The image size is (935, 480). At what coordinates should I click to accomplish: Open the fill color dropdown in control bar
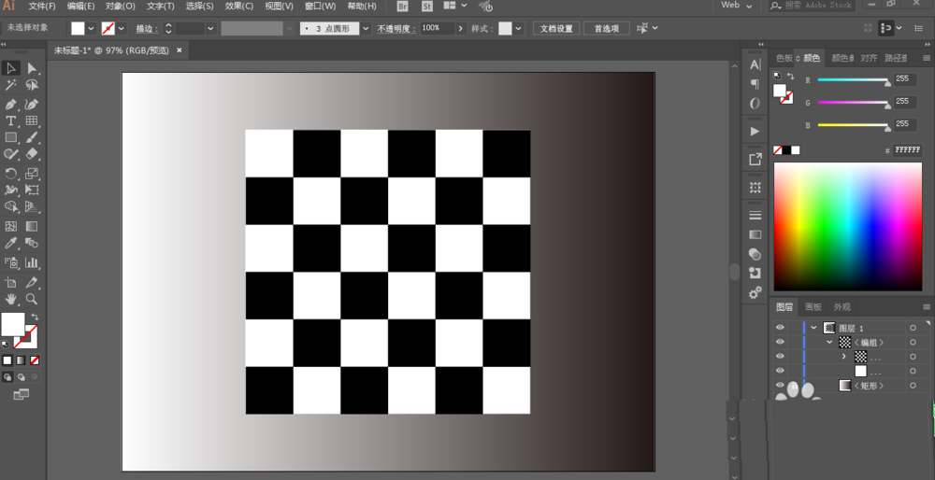pos(92,28)
